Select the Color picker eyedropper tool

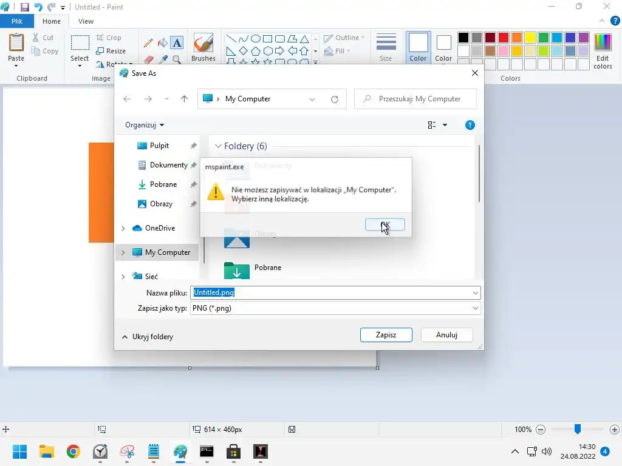[163, 59]
